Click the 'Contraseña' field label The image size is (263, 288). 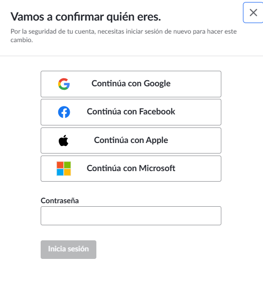[x=60, y=201]
